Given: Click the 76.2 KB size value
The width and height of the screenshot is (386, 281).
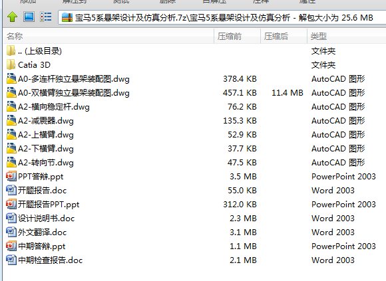Looking at the screenshot, I should [242, 107].
